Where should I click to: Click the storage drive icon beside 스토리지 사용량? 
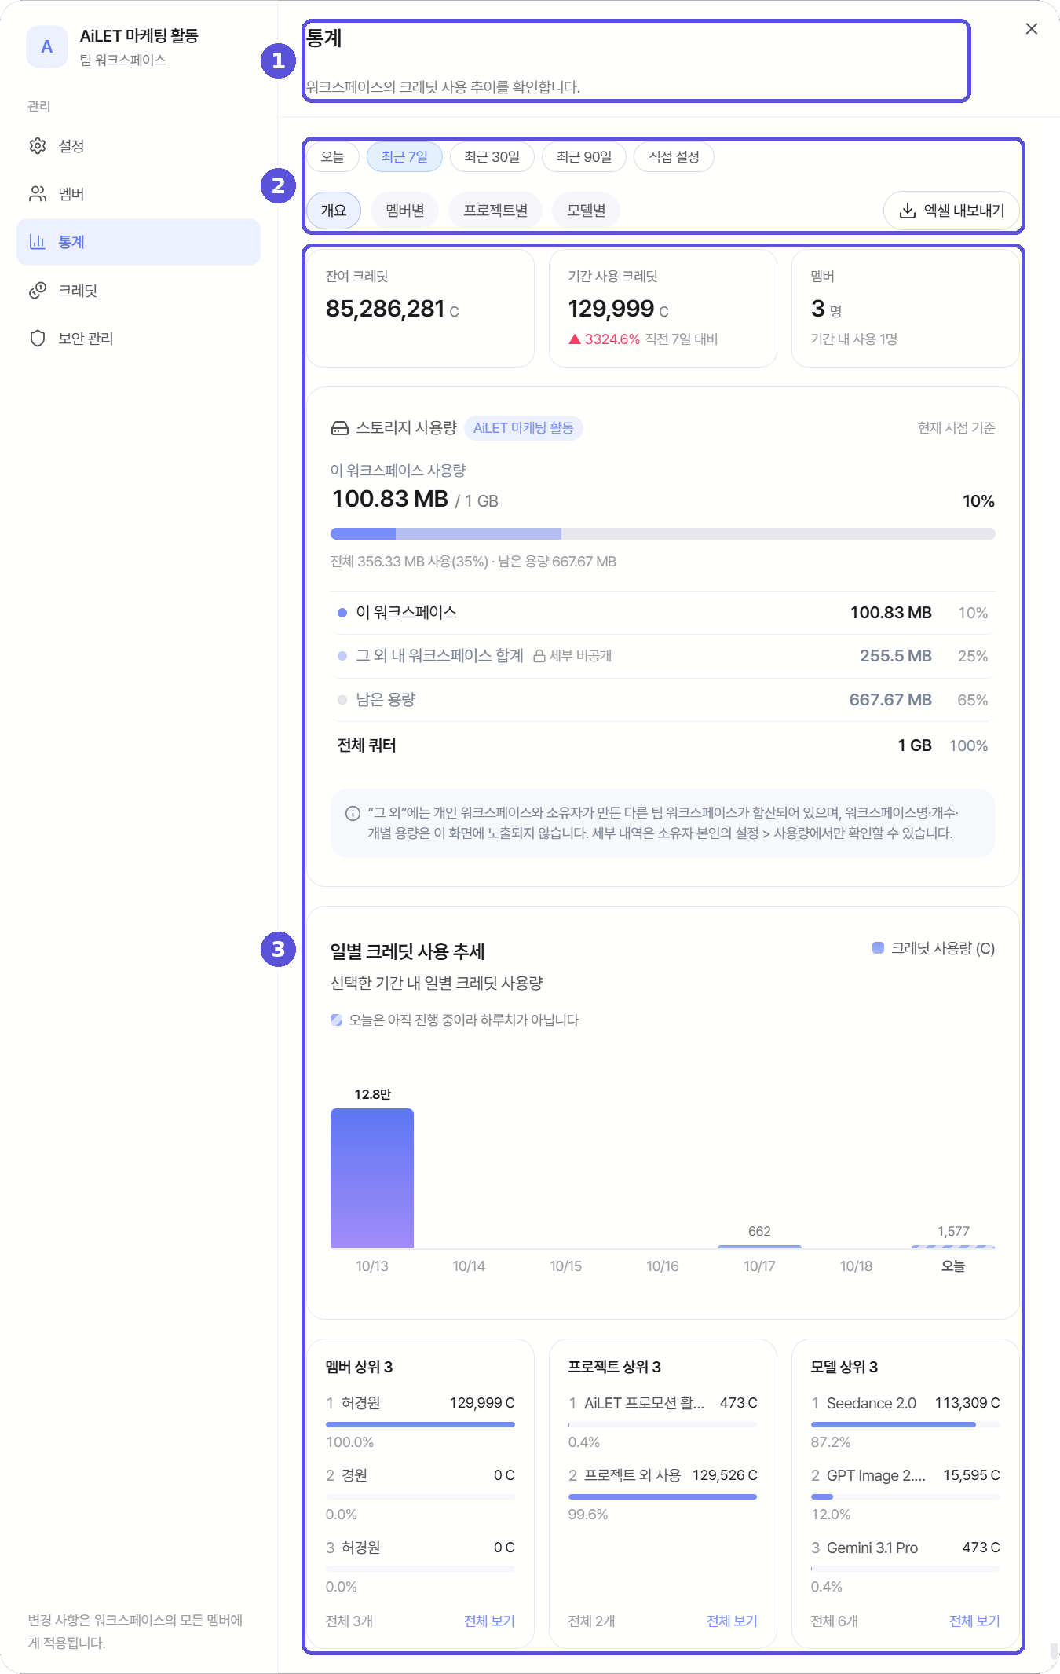340,428
